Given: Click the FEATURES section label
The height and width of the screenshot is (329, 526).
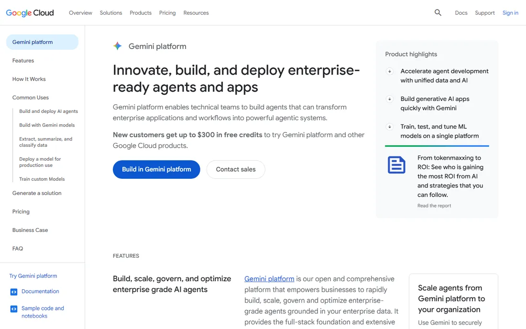Looking at the screenshot, I should [x=126, y=255].
